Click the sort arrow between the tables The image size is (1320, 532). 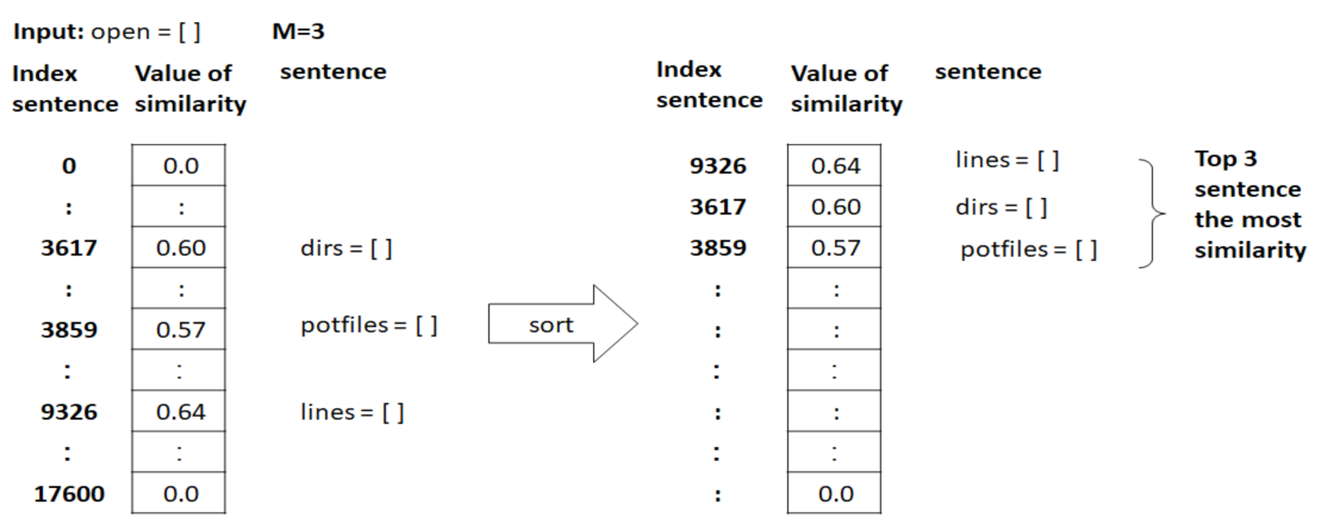[x=562, y=324]
